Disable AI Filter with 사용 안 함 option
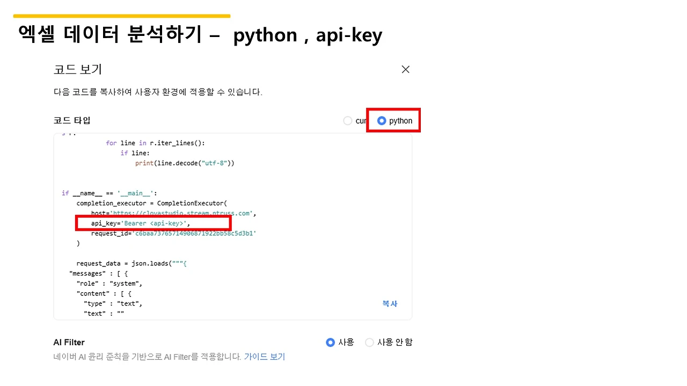 tap(369, 342)
